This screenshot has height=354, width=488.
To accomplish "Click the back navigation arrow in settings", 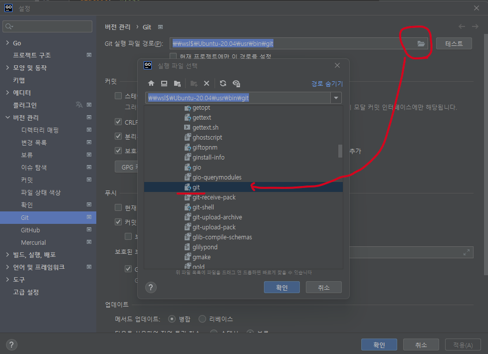I will [462, 27].
